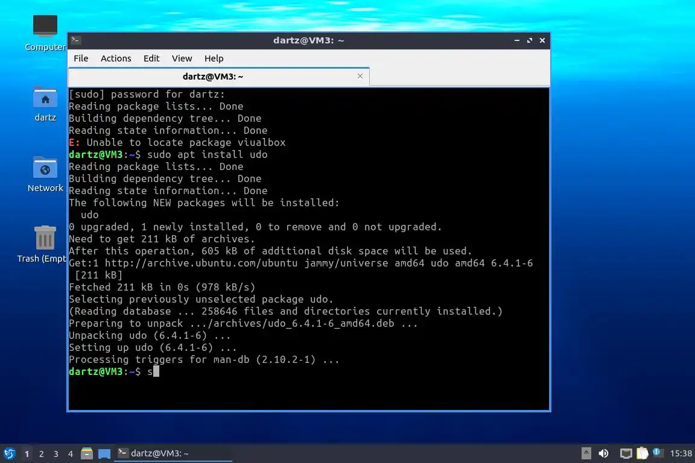Click the 15:38 panel clock

[681, 453]
